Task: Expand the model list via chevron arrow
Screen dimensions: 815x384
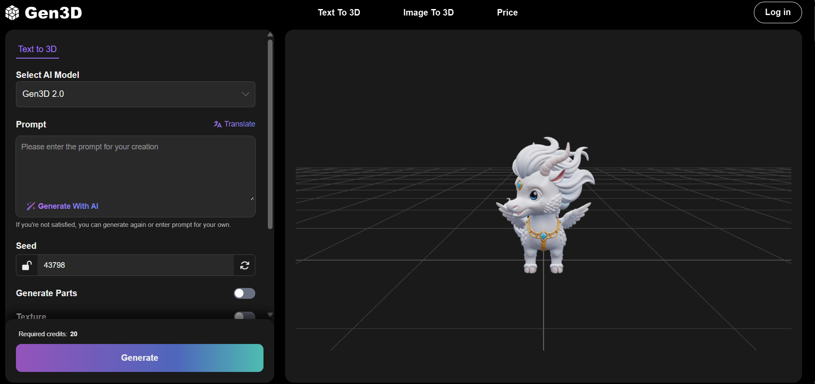Action: pyautogui.click(x=245, y=94)
